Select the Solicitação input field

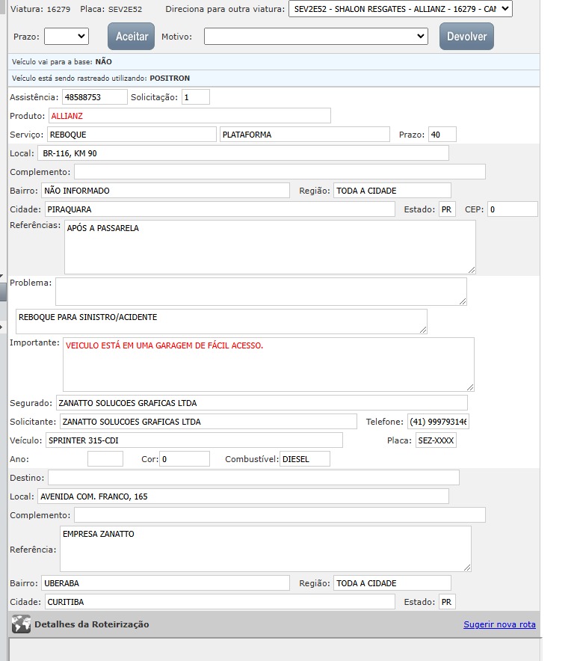[x=195, y=97]
